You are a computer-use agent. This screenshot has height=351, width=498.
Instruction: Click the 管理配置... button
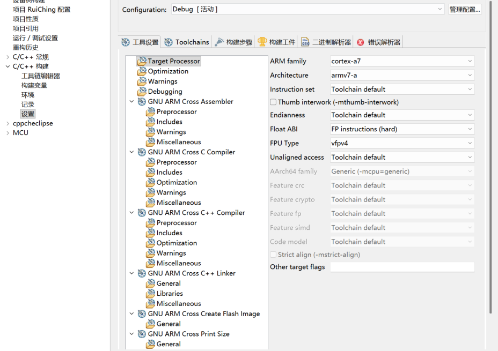pyautogui.click(x=464, y=9)
